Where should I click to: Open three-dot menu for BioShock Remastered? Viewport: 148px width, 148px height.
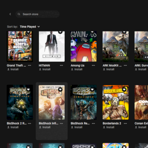[93, 123]
